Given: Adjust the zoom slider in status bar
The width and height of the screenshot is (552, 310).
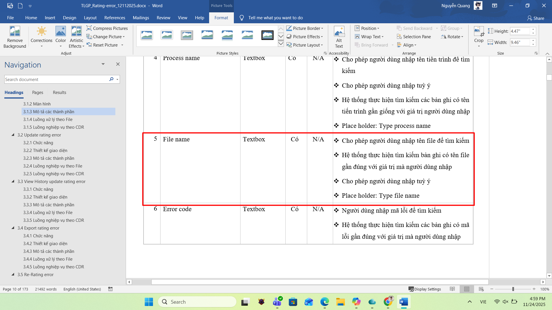Looking at the screenshot, I should pyautogui.click(x=513, y=289).
